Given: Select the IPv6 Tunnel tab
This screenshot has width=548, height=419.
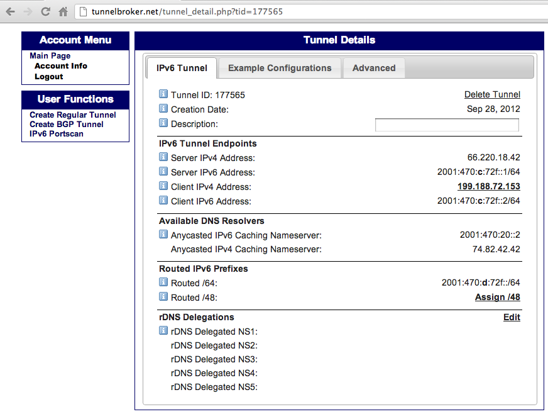Looking at the screenshot, I should point(182,68).
